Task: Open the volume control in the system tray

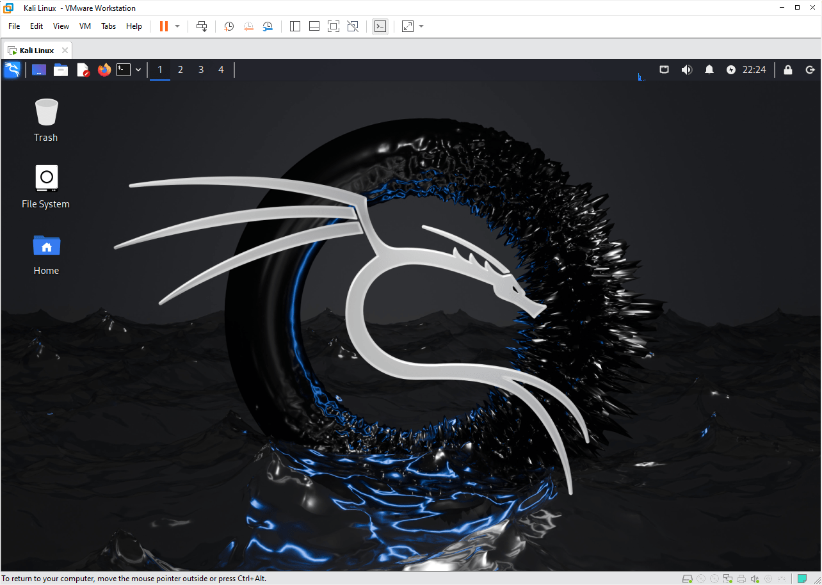Action: (687, 70)
